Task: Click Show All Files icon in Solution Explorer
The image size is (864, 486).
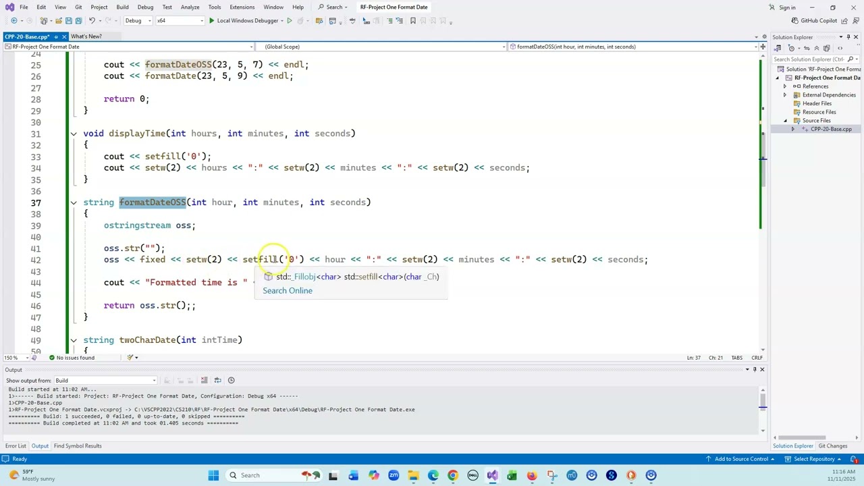Action: tap(827, 48)
